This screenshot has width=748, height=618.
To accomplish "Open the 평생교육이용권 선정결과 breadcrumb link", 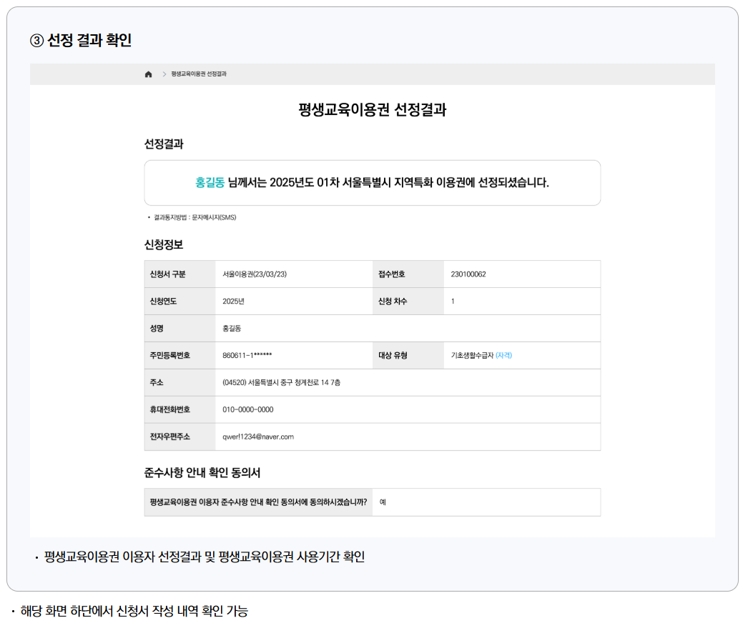I will (x=199, y=73).
